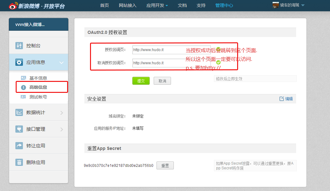Click the 删除应用 trash icon
The width and height of the screenshot is (330, 191).
19,162
